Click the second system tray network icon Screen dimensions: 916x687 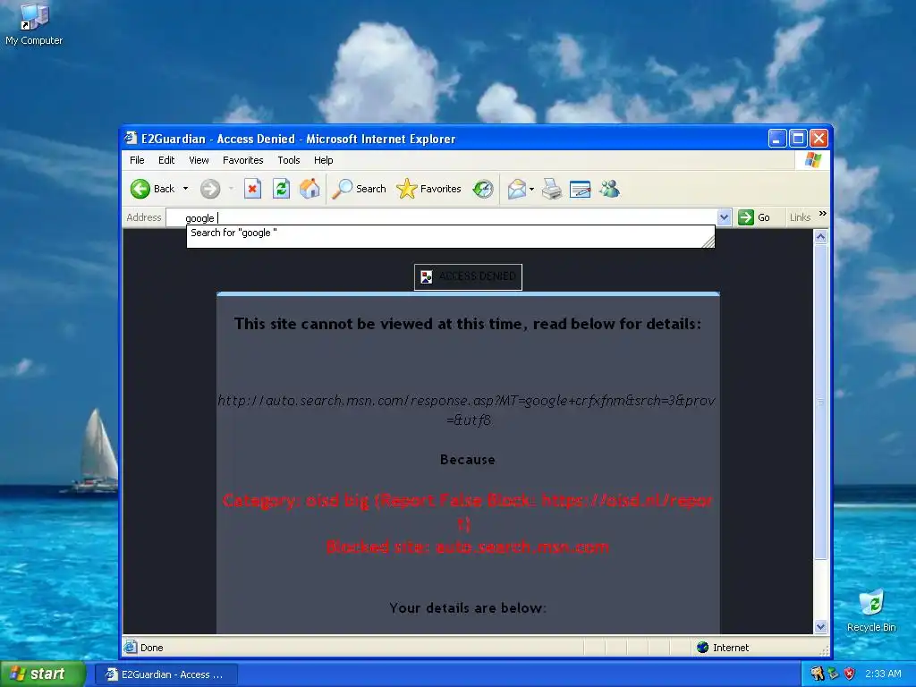click(834, 674)
